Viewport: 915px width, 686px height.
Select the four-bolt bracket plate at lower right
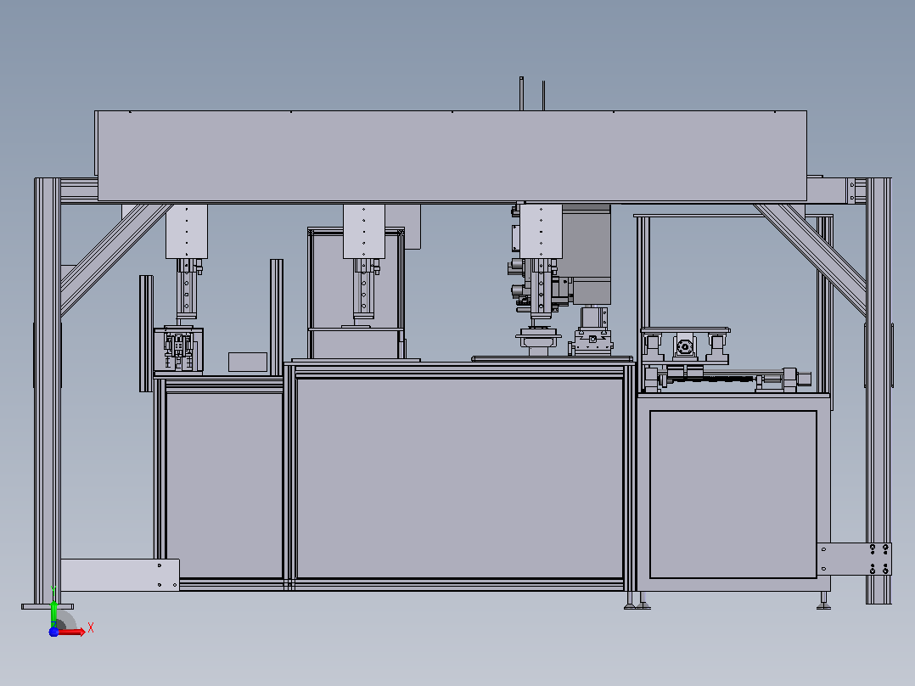point(854,559)
